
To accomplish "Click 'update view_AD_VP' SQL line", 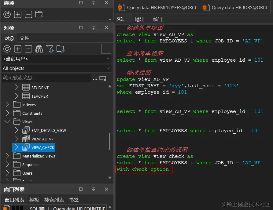I will [142, 79].
